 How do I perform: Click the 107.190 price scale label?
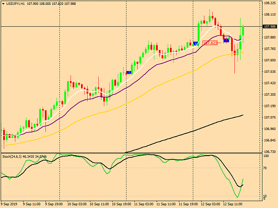(x=270, y=106)
